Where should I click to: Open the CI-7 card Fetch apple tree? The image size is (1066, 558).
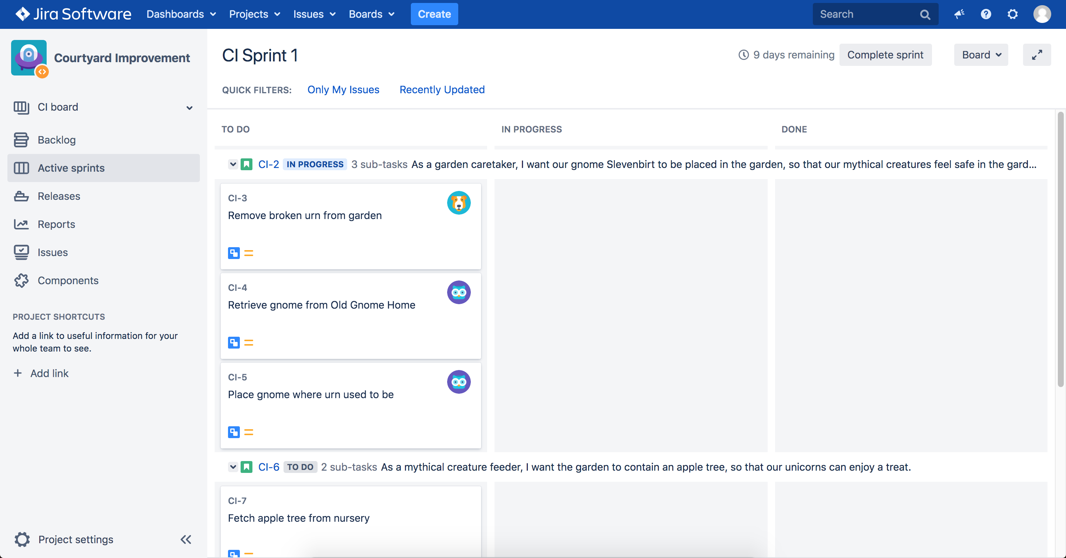[x=351, y=522]
